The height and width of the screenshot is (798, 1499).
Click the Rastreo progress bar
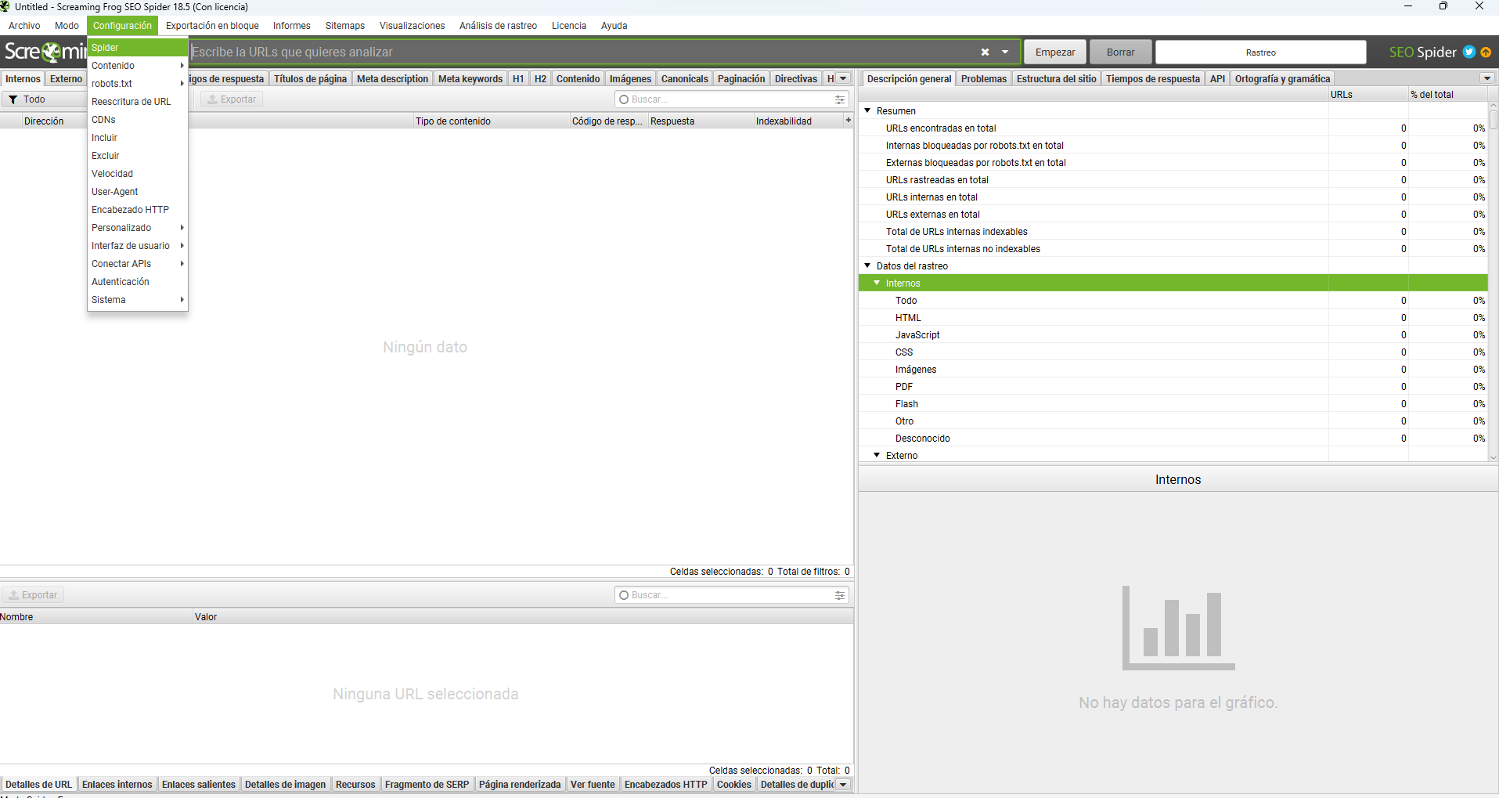[1260, 52]
